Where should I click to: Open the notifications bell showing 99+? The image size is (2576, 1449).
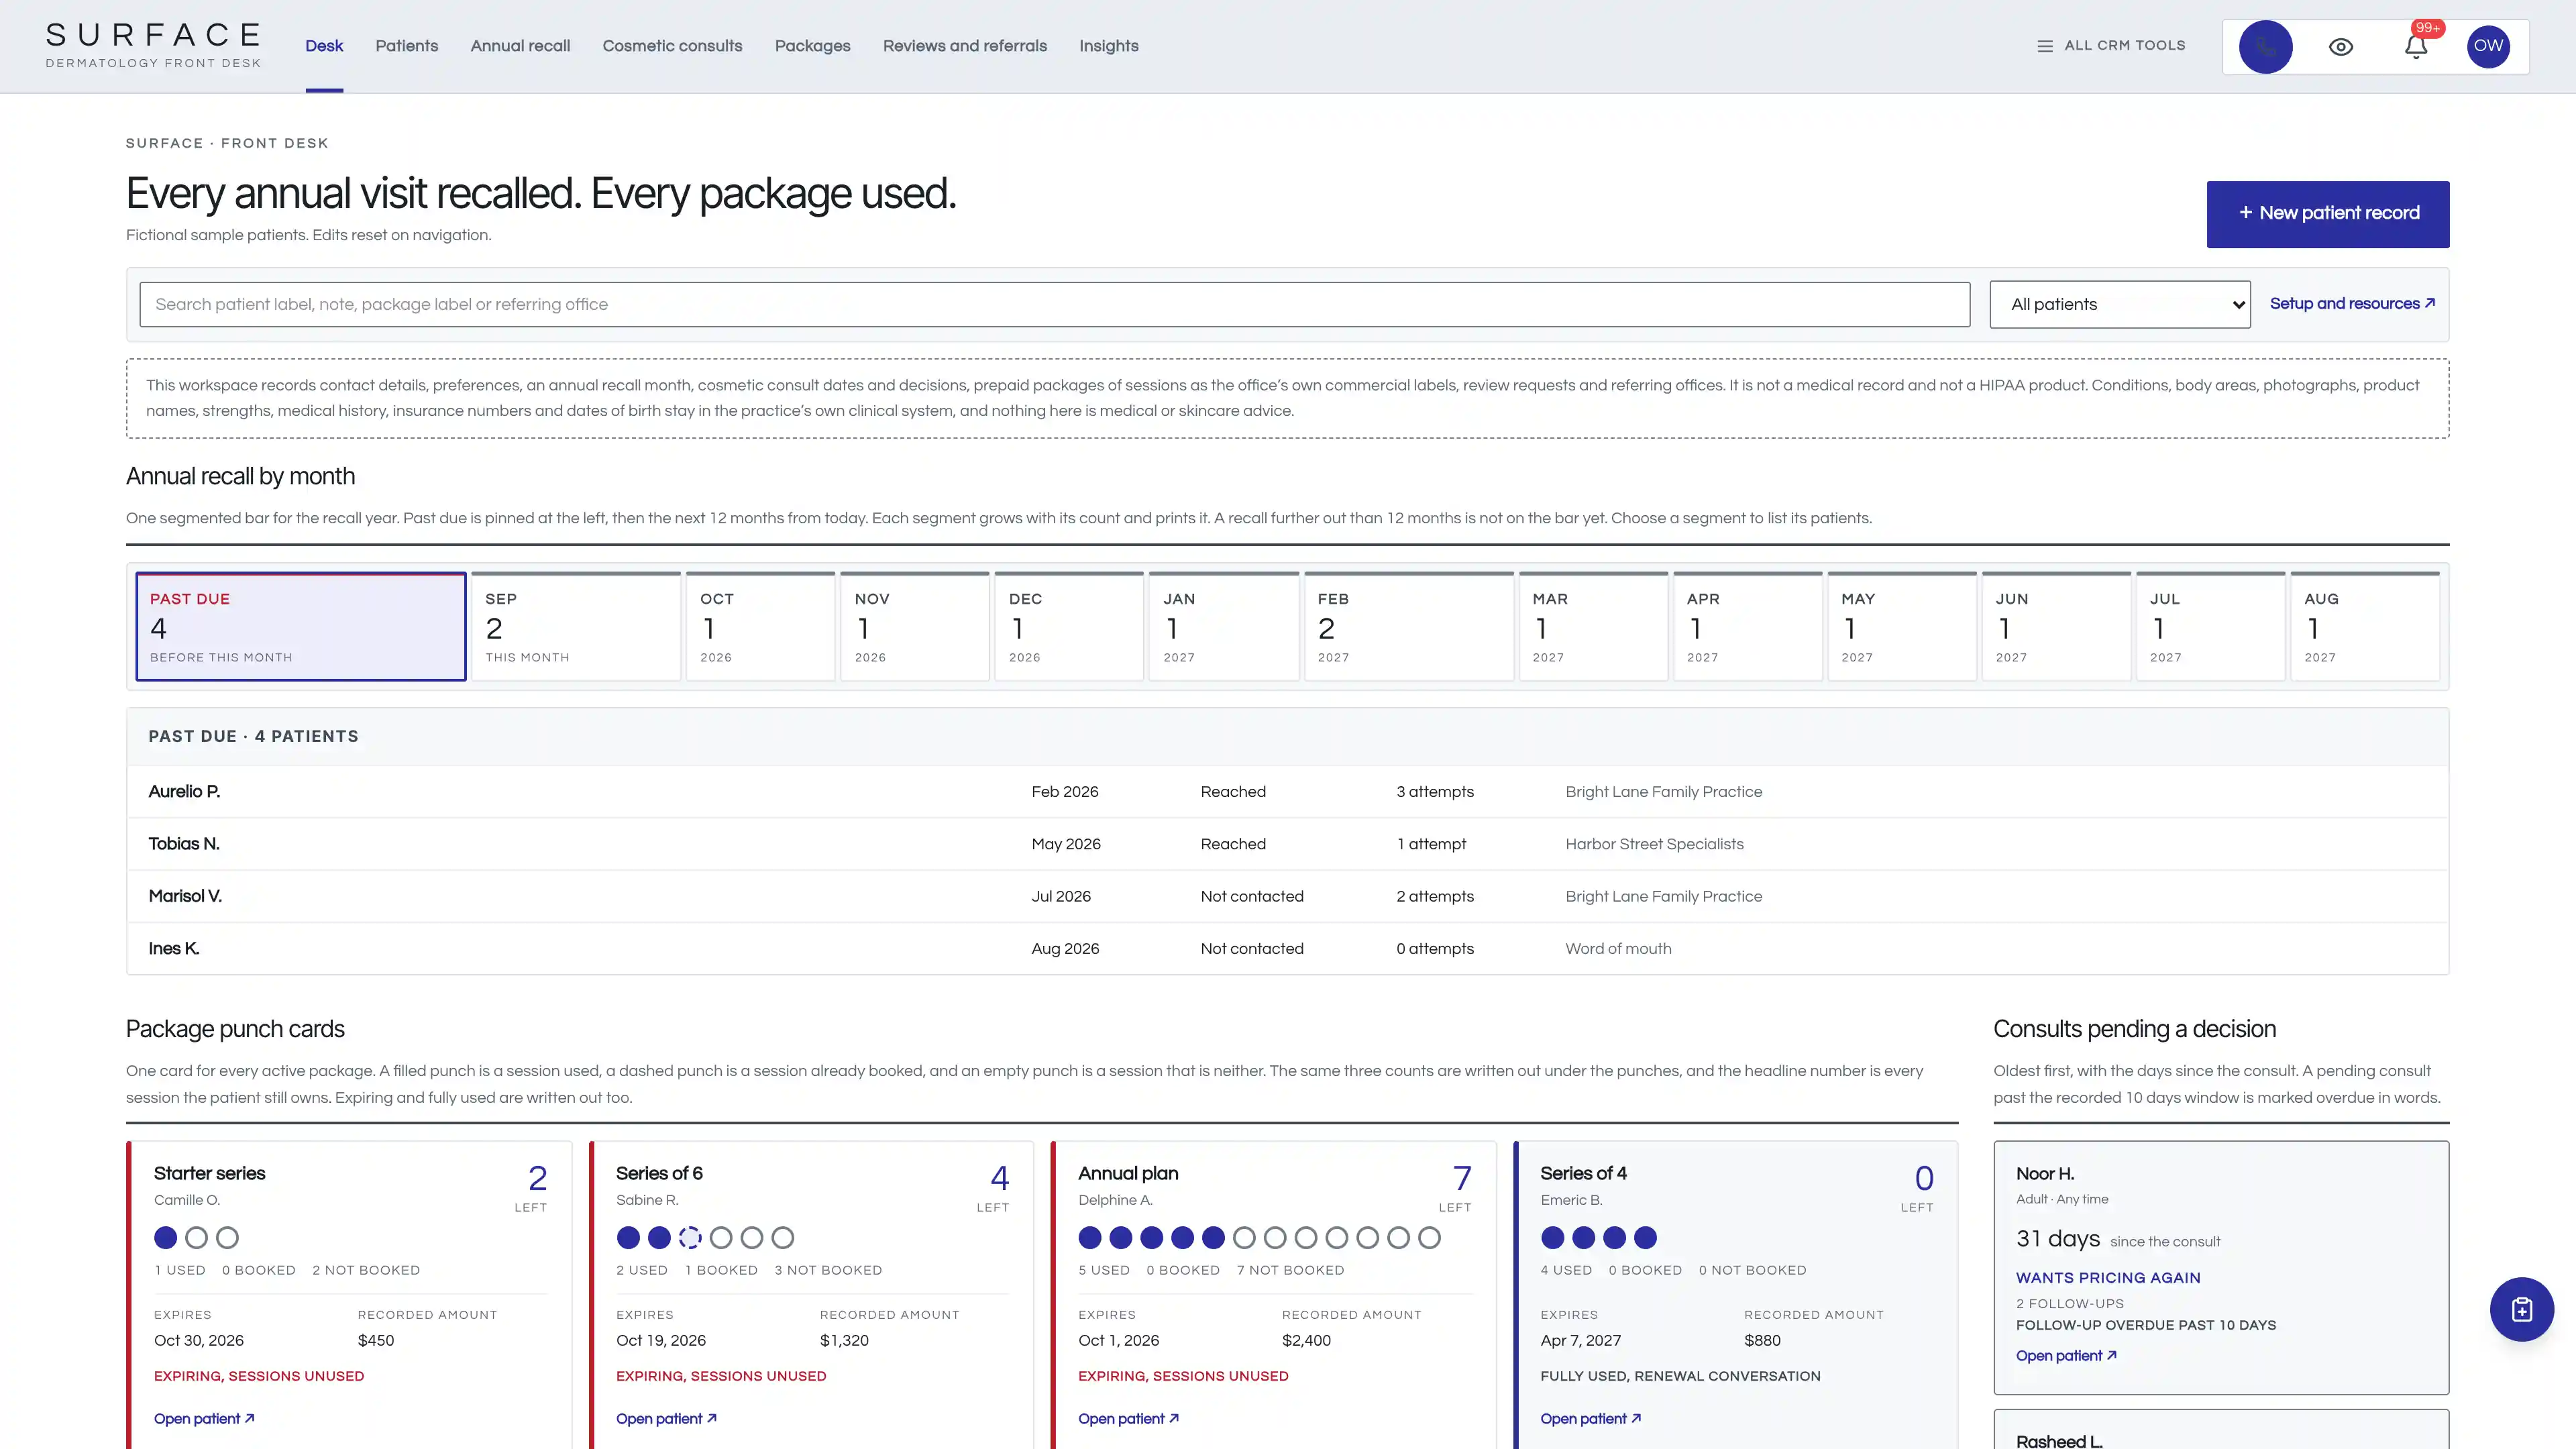[2416, 47]
